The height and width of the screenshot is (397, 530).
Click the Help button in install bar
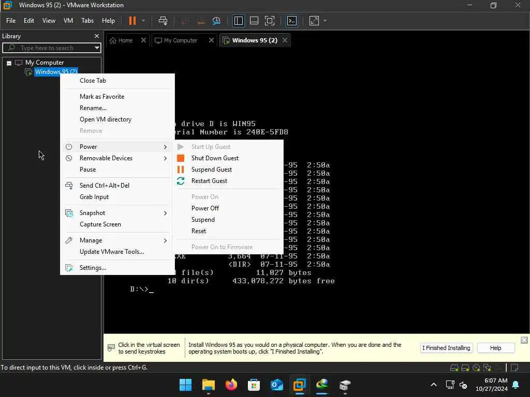point(495,348)
